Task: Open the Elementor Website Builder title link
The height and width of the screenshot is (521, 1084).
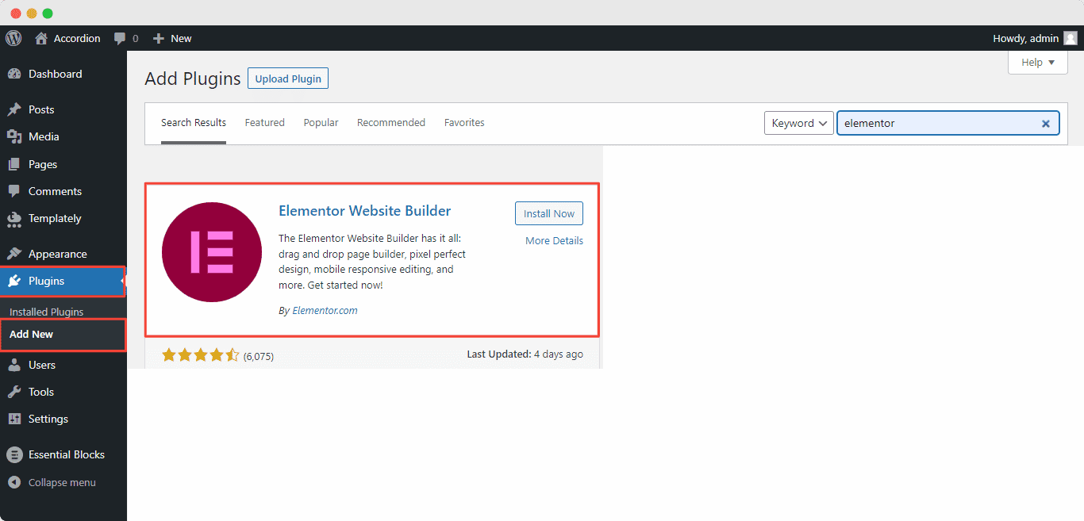Action: click(364, 211)
